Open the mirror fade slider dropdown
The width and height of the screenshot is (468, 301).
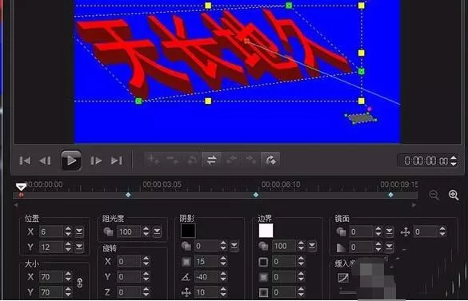pos(390,247)
